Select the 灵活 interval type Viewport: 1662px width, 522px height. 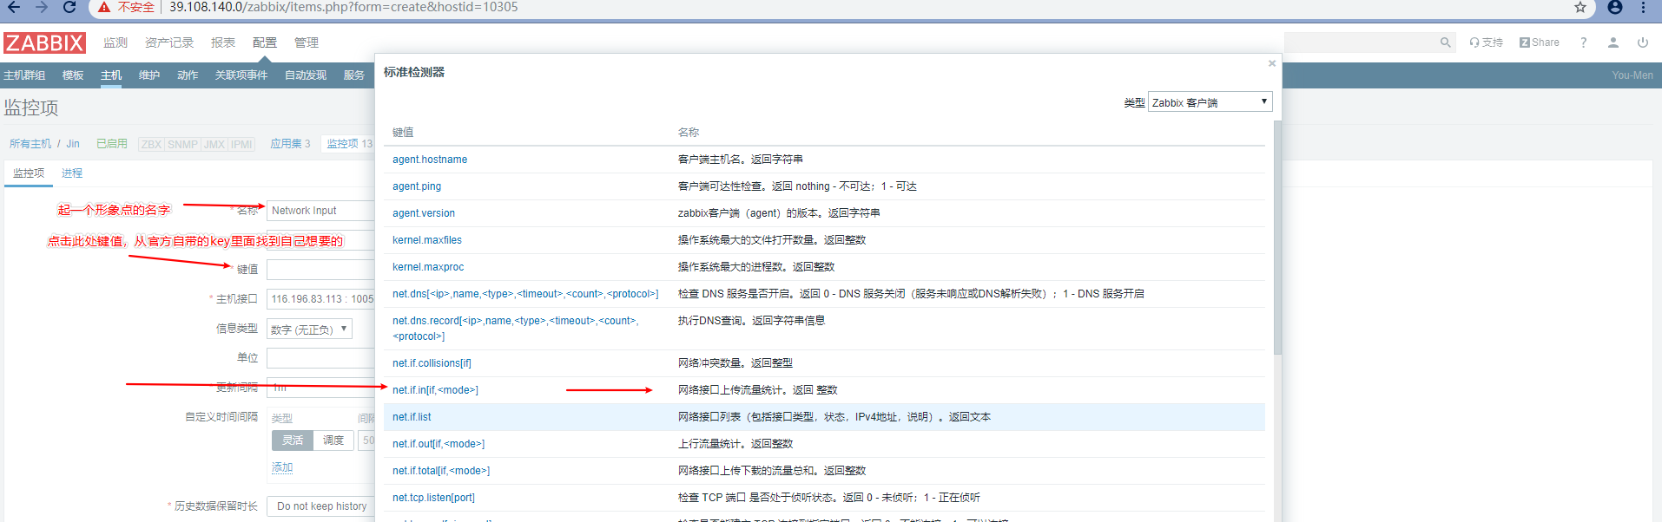tap(293, 440)
